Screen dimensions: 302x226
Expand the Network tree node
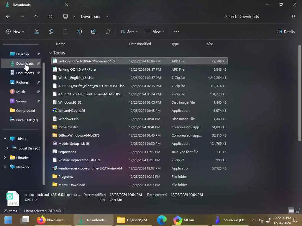pyautogui.click(x=5, y=167)
